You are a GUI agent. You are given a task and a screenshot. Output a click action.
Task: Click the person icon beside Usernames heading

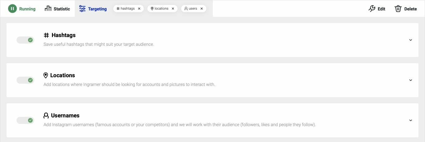tap(46, 116)
